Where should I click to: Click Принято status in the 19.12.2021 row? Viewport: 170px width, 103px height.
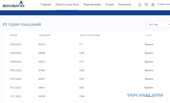[149, 88]
